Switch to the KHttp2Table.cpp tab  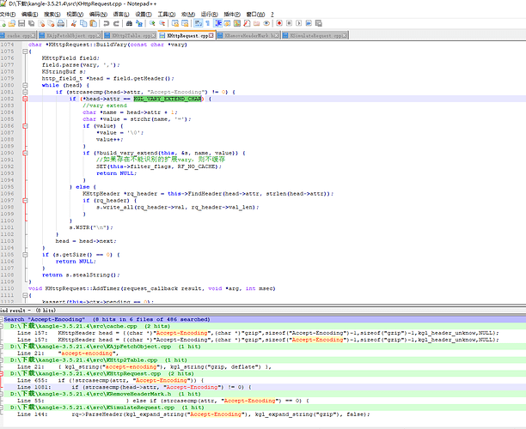(130, 35)
